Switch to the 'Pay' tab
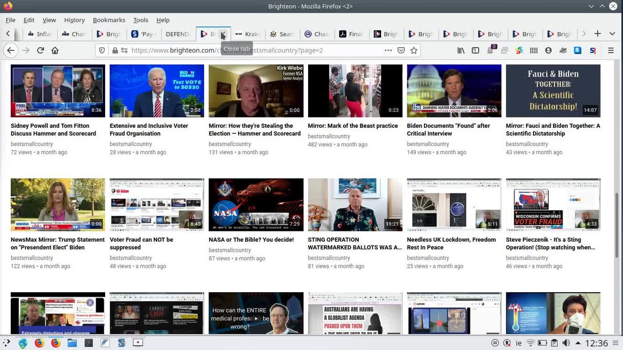This screenshot has height=350, width=623. click(142, 34)
